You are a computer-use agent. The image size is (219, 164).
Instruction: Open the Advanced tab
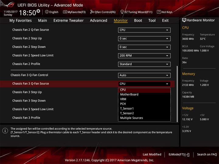pyautogui.click(x=99, y=21)
